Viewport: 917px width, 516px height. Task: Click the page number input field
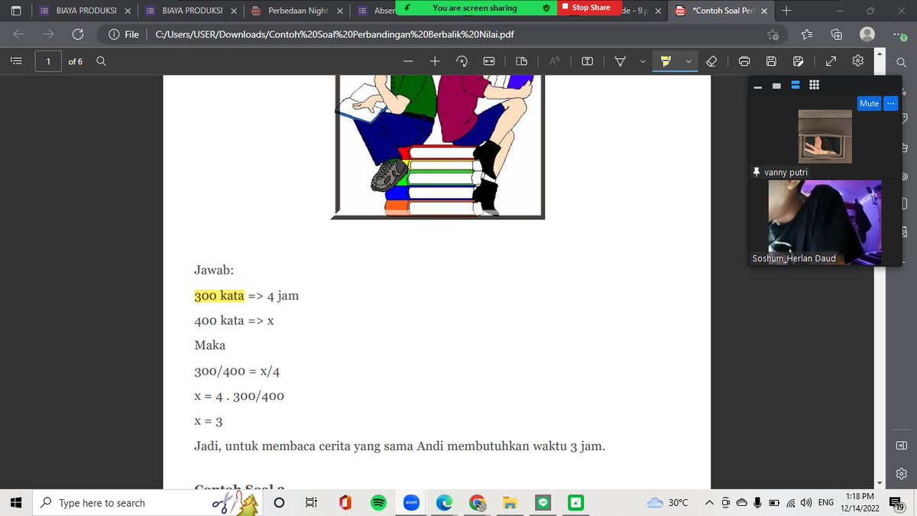[x=49, y=61]
